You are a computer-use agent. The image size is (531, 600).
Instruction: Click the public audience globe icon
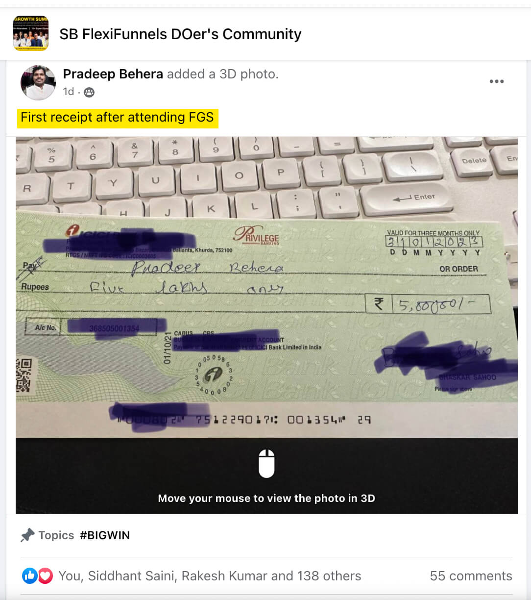[x=89, y=92]
